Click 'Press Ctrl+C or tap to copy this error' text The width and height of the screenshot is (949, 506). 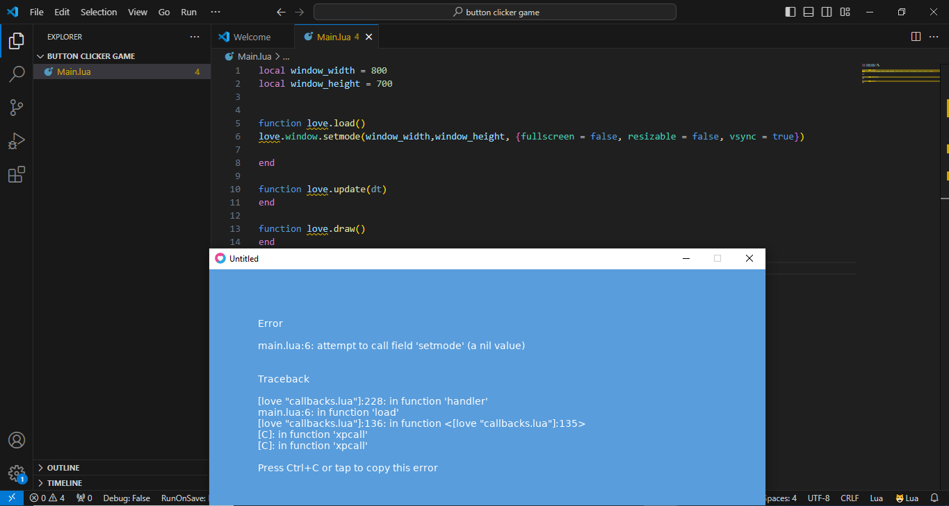tap(348, 468)
